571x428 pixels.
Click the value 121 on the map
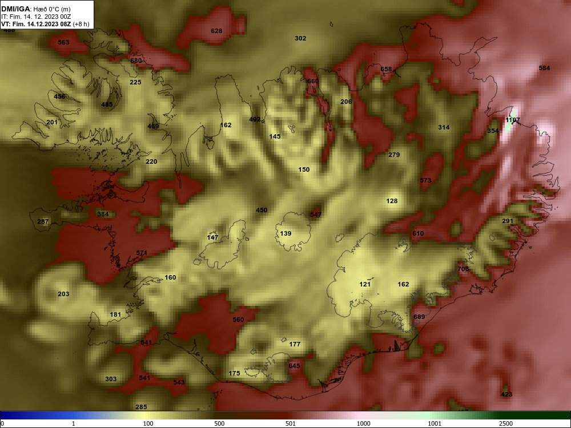coord(365,285)
